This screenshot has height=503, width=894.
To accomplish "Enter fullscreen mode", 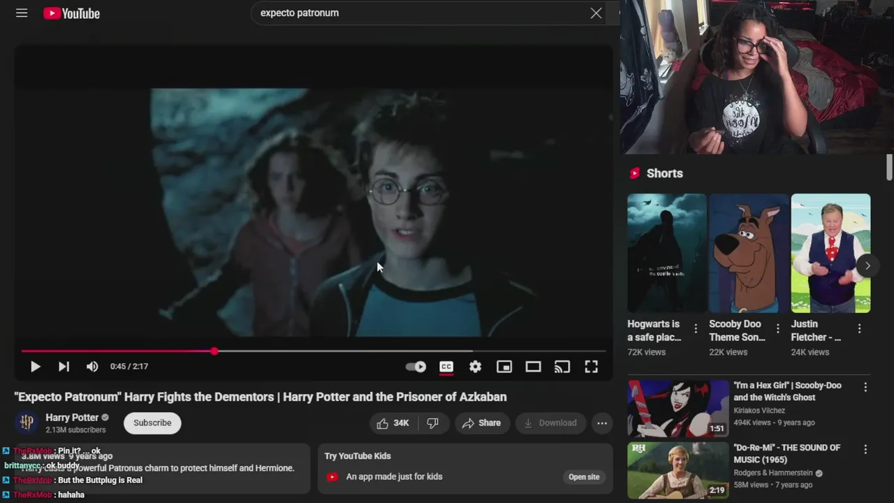I will pyautogui.click(x=591, y=366).
